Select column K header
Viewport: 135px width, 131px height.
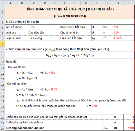point(118,3)
